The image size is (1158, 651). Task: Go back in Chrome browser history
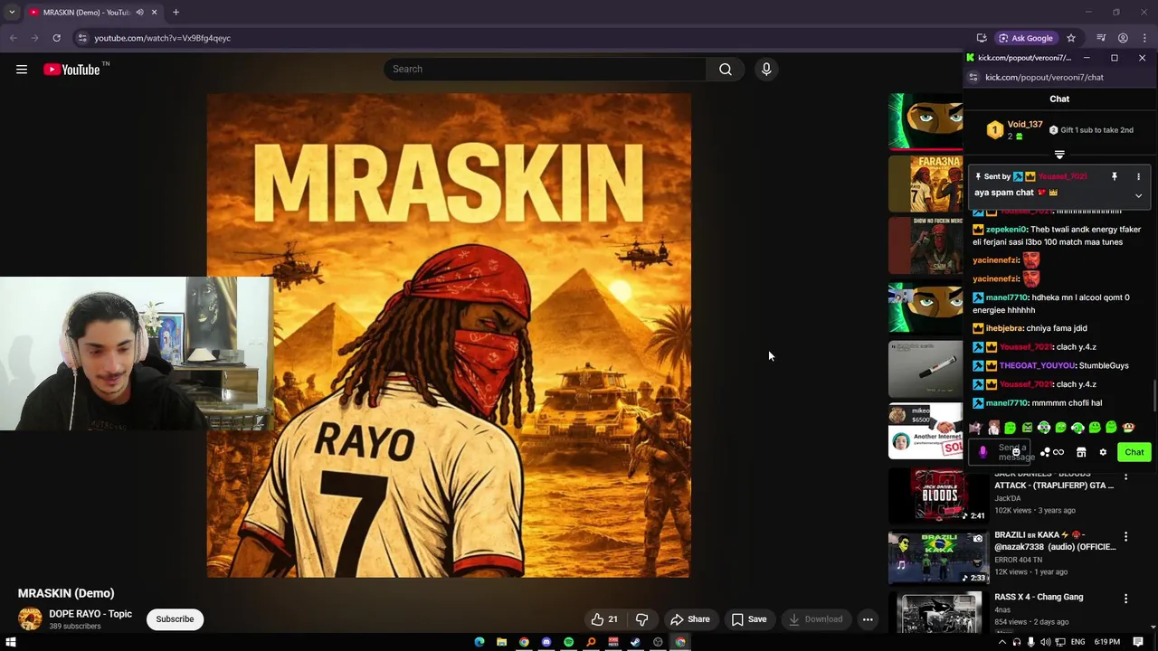[13, 38]
